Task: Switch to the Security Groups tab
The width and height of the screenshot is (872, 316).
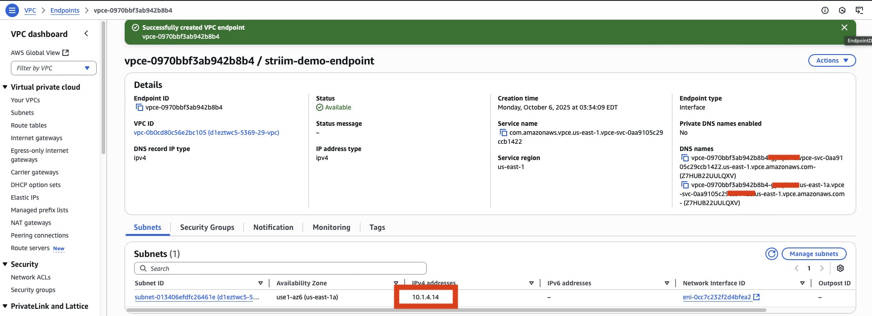Action: click(x=207, y=228)
